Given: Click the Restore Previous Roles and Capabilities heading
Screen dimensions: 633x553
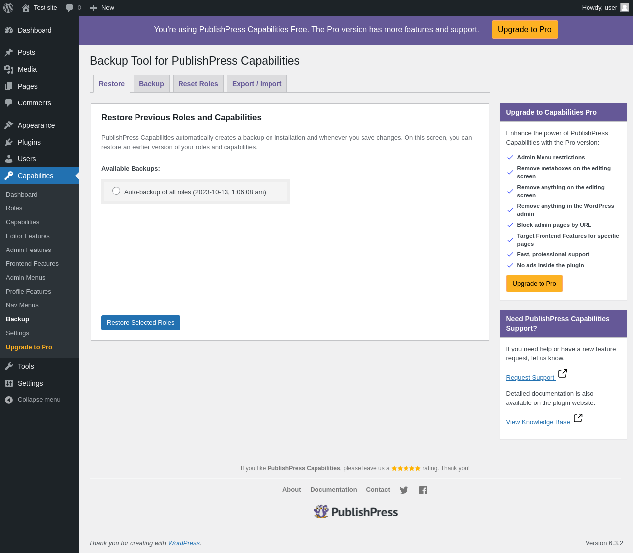Looking at the screenshot, I should tap(181, 118).
